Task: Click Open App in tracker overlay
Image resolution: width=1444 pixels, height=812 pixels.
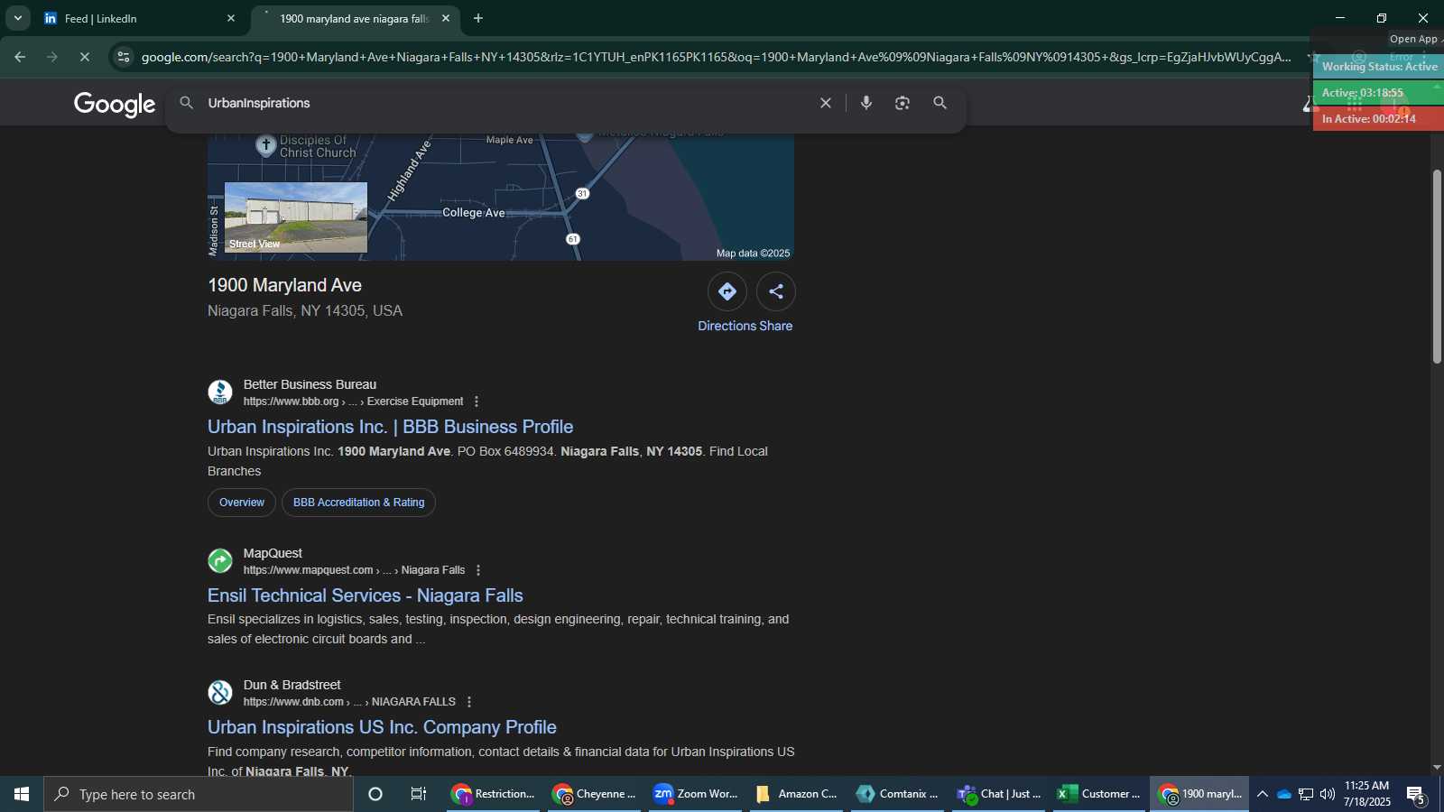Action: (x=1414, y=39)
